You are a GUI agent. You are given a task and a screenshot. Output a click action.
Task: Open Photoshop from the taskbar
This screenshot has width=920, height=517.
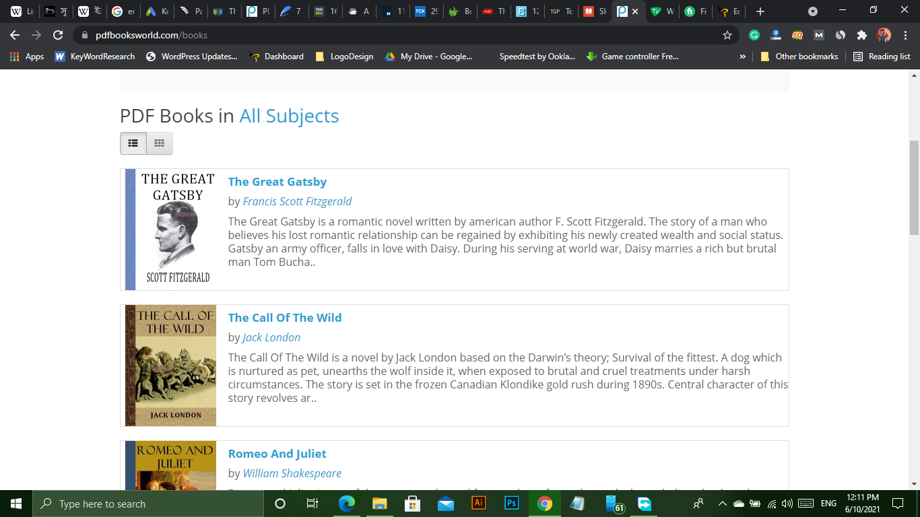511,504
